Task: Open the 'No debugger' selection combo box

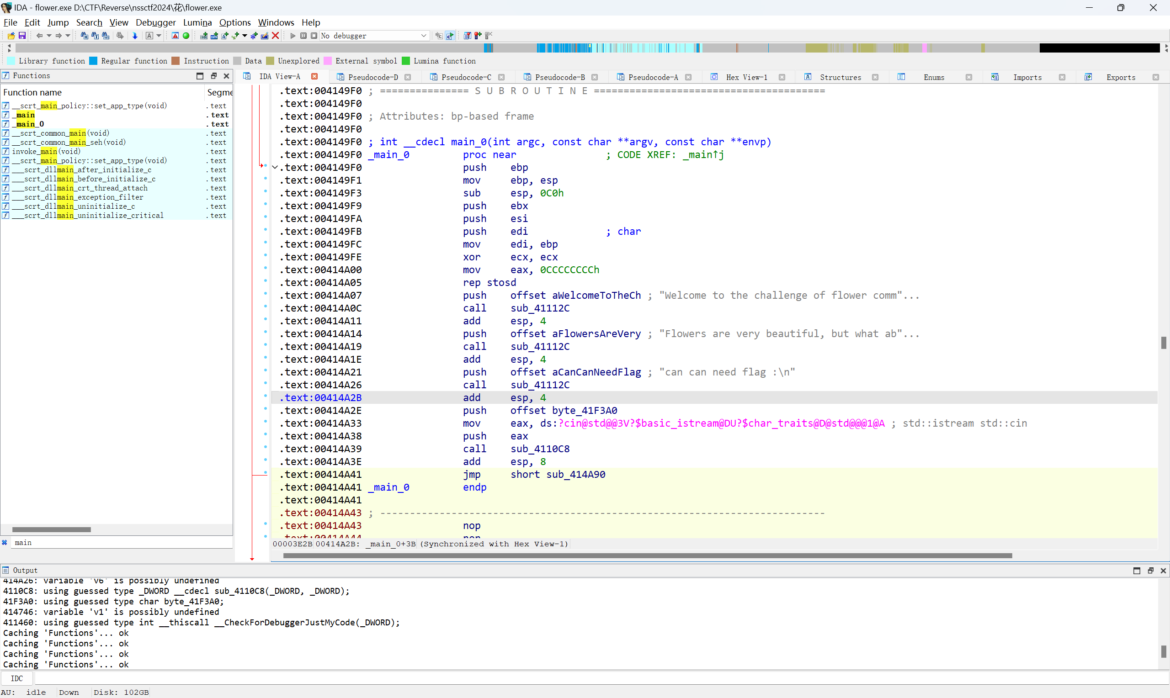Action: coord(374,36)
